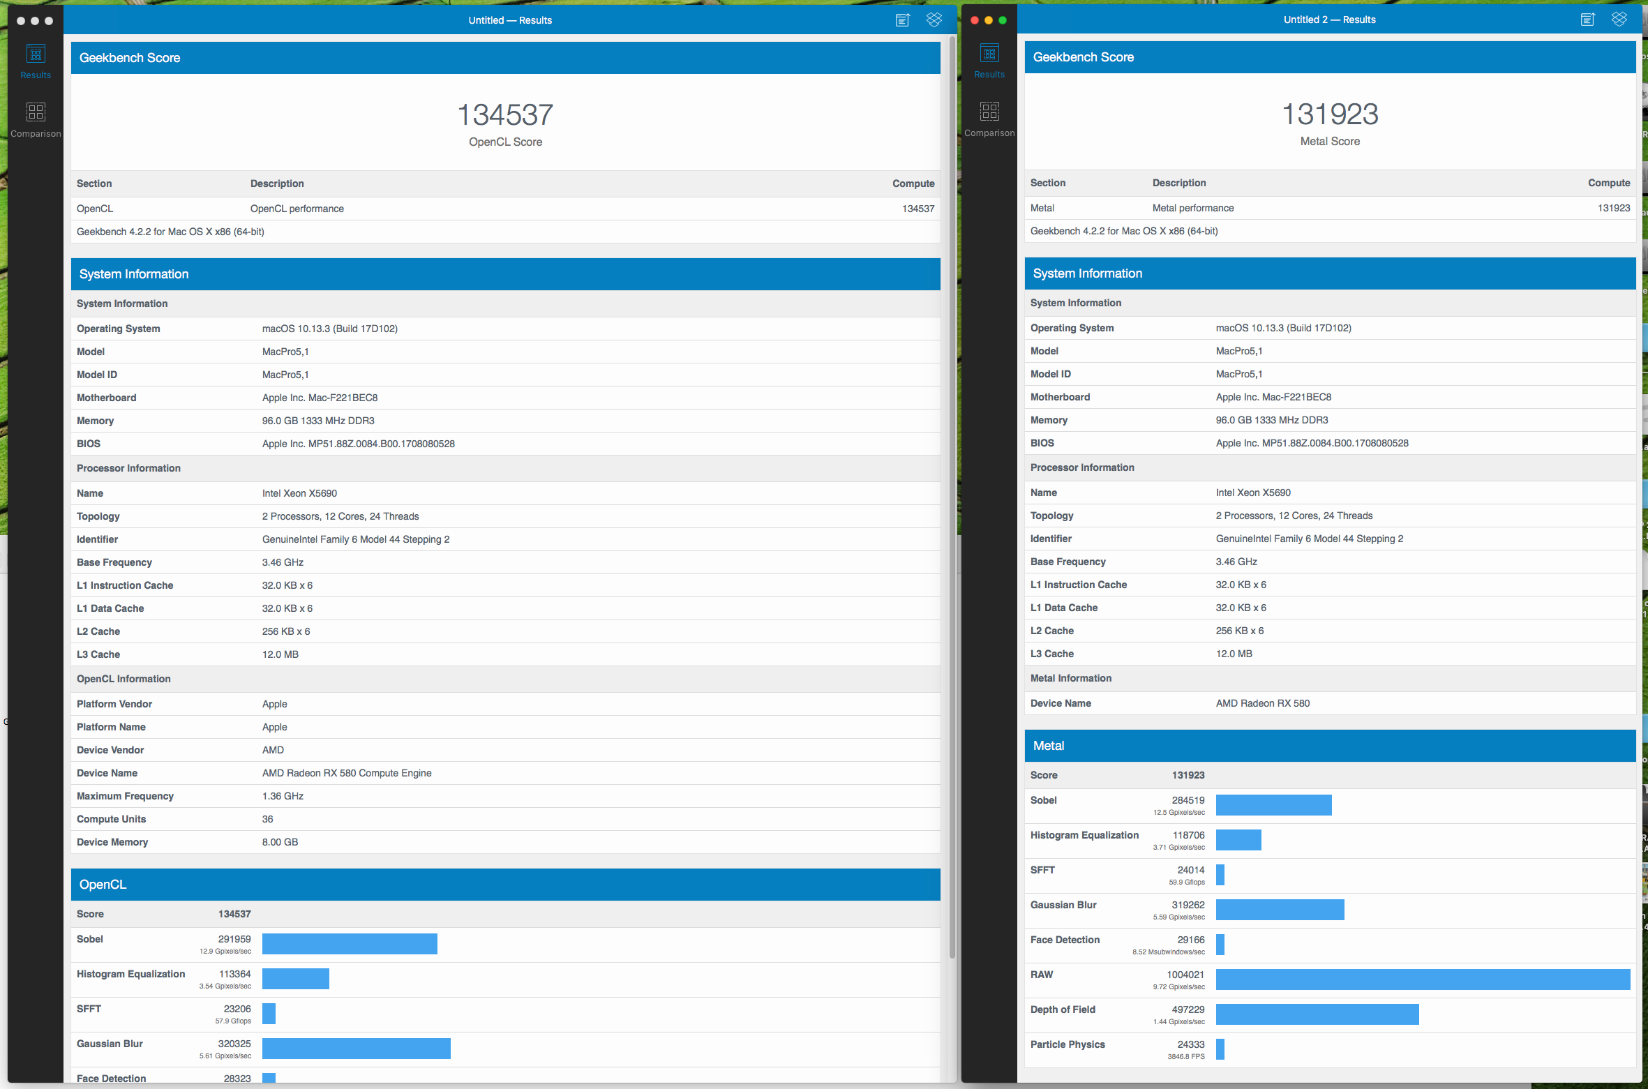Click the System Information header in OpenCL window

(505, 274)
